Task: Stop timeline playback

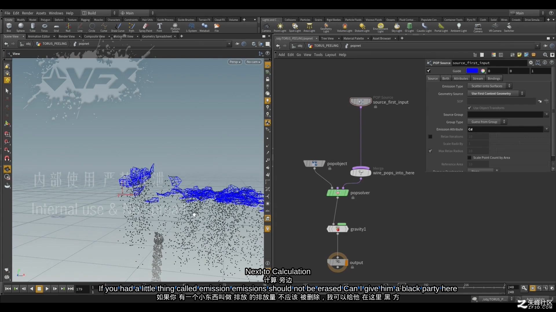Action: pyautogui.click(x=39, y=289)
